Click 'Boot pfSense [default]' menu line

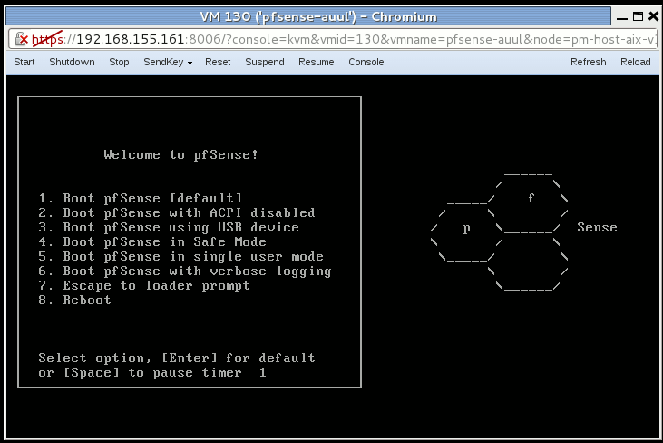tap(141, 198)
